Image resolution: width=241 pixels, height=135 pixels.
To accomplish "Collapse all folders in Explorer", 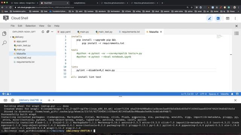I will coord(48,31).
